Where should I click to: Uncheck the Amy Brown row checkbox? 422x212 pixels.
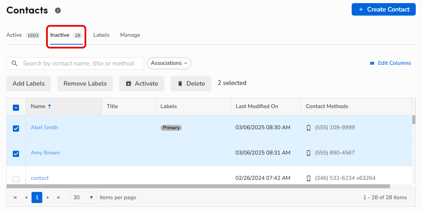(16, 154)
